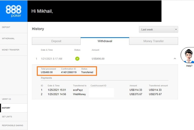Click payment date 1/25/2021 14:56
The height and width of the screenshot is (130, 194).
coord(57,94)
